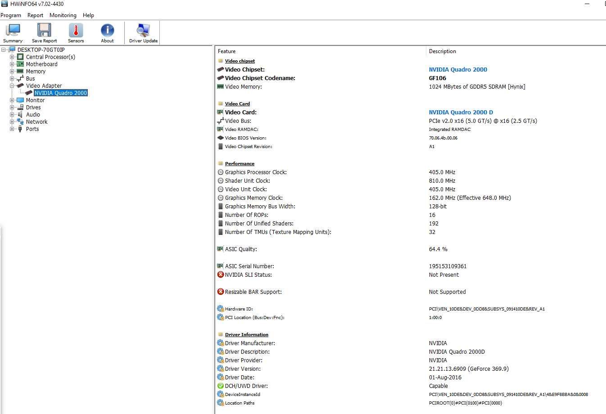Click the Motherboard tree icon
The height and width of the screenshot is (414, 606).
pos(20,64)
